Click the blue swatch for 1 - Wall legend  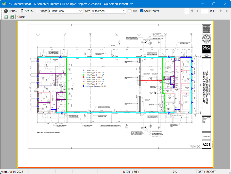click(83, 71)
